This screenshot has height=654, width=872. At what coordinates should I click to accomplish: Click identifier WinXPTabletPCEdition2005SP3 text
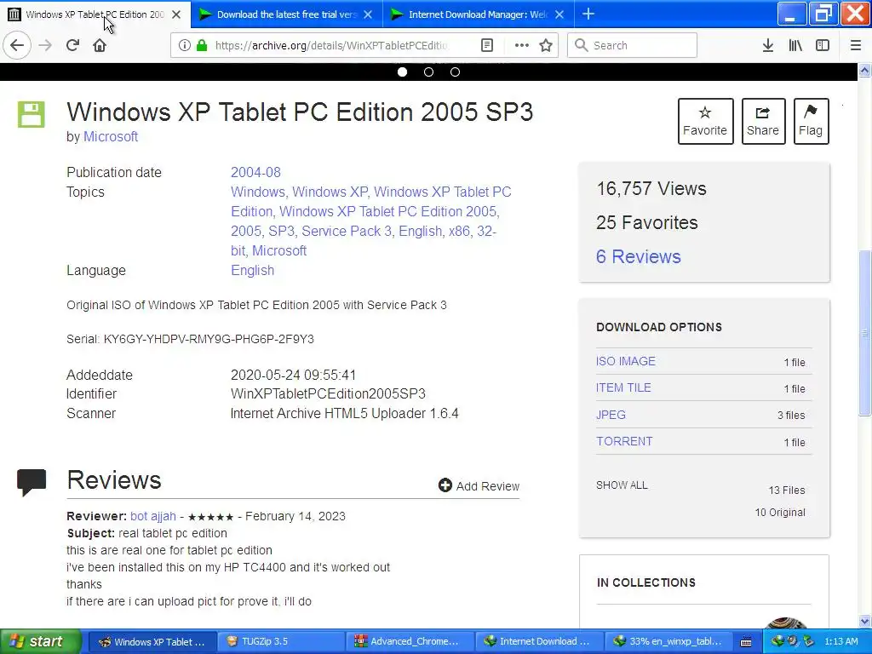pyautogui.click(x=328, y=393)
